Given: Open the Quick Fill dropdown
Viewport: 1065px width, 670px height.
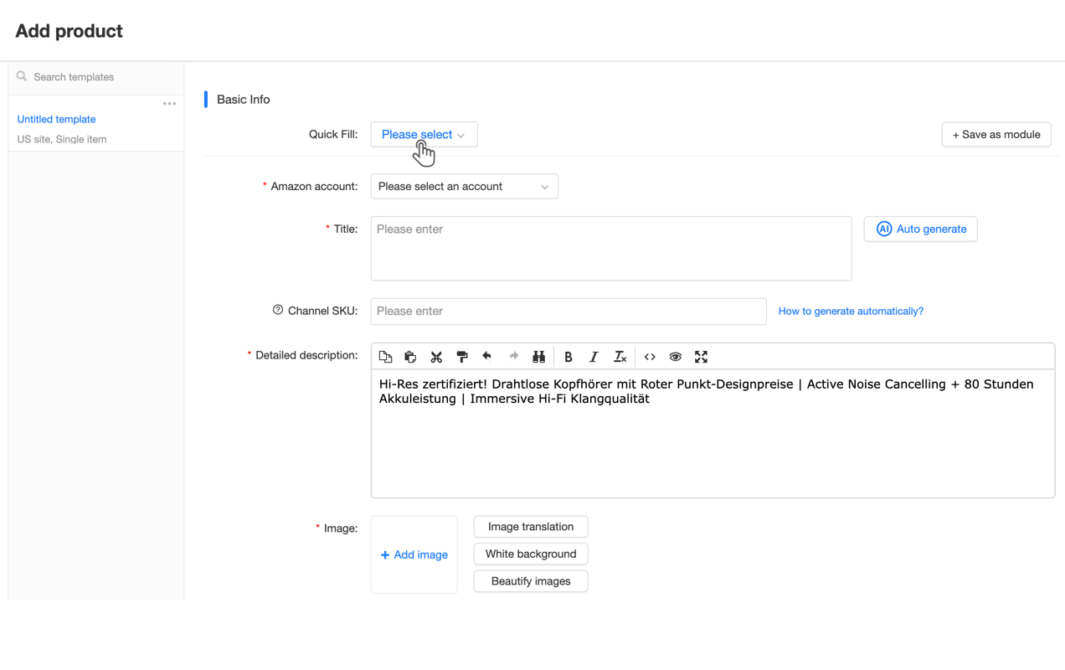Looking at the screenshot, I should click(424, 134).
